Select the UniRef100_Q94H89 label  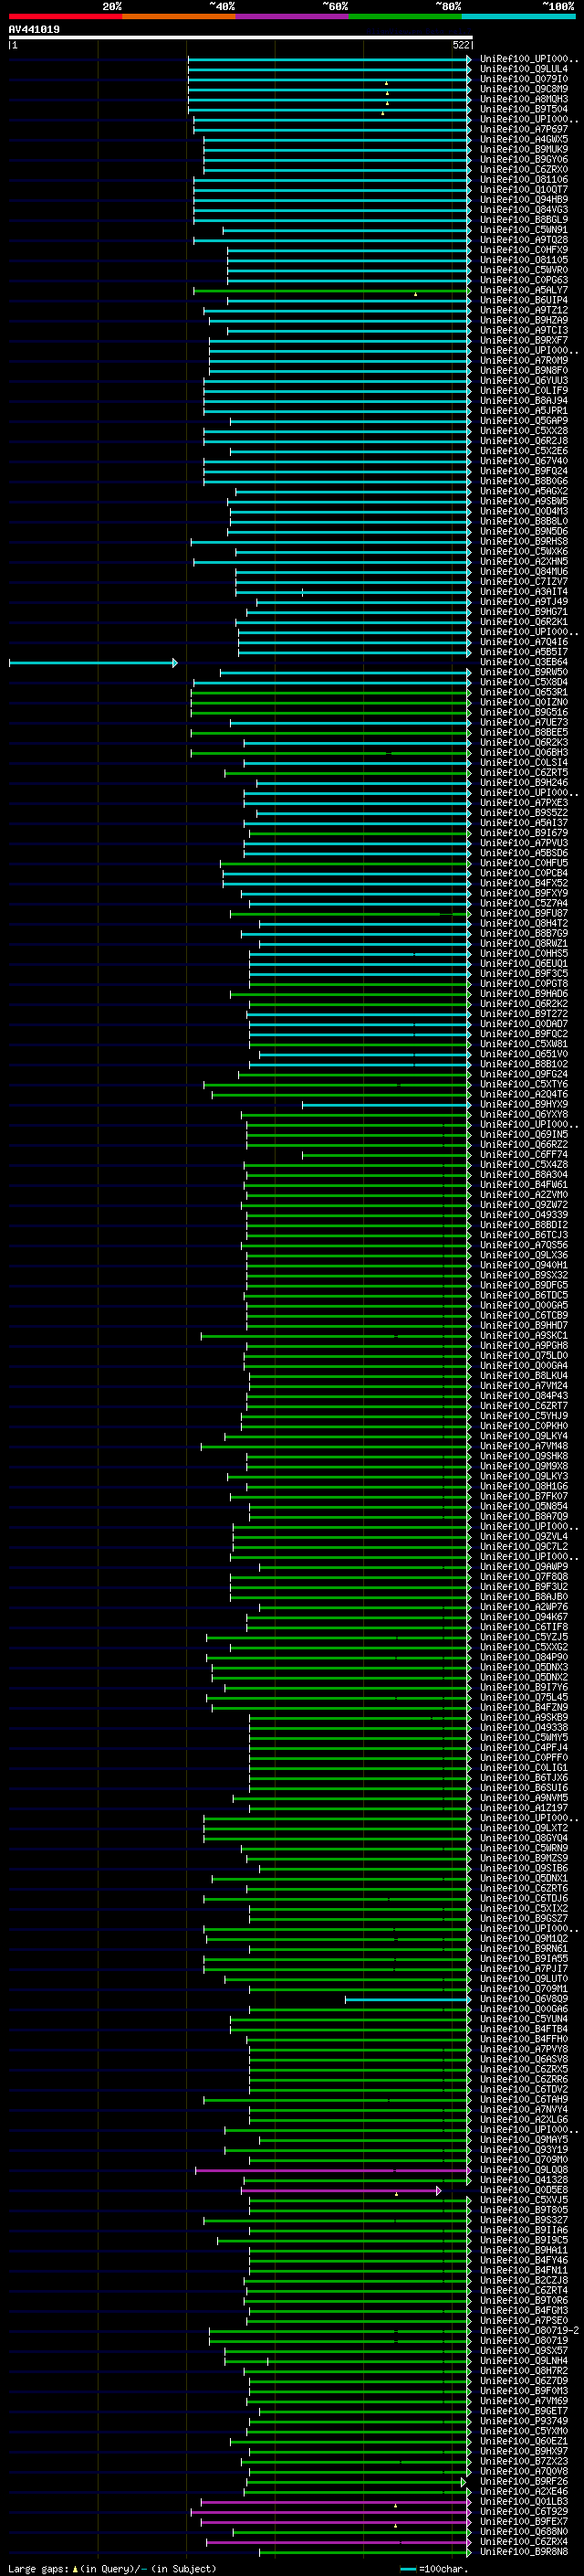click(x=524, y=199)
